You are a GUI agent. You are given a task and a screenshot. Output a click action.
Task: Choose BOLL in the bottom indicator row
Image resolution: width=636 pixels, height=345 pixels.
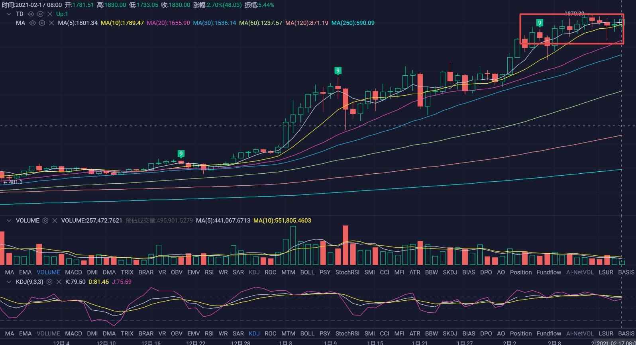click(x=307, y=333)
